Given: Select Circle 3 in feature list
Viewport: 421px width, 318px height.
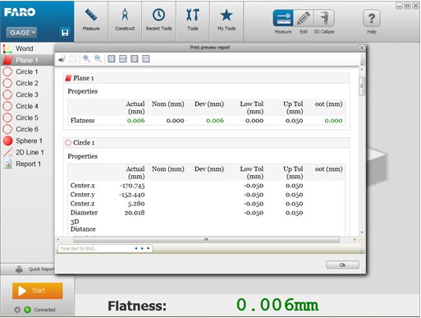Looking at the screenshot, I should [x=27, y=94].
